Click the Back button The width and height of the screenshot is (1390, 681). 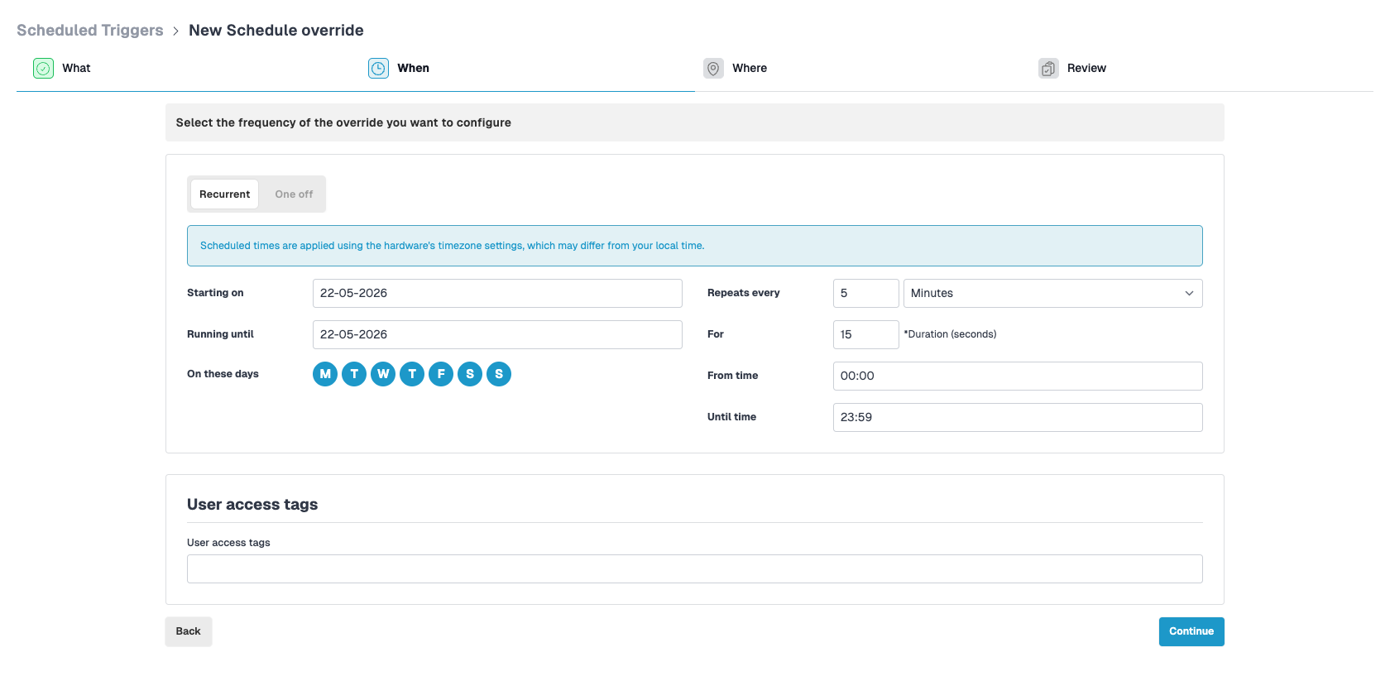point(189,631)
